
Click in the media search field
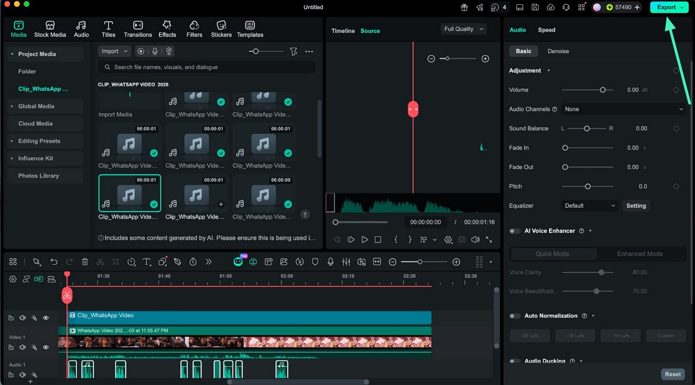[x=206, y=67]
